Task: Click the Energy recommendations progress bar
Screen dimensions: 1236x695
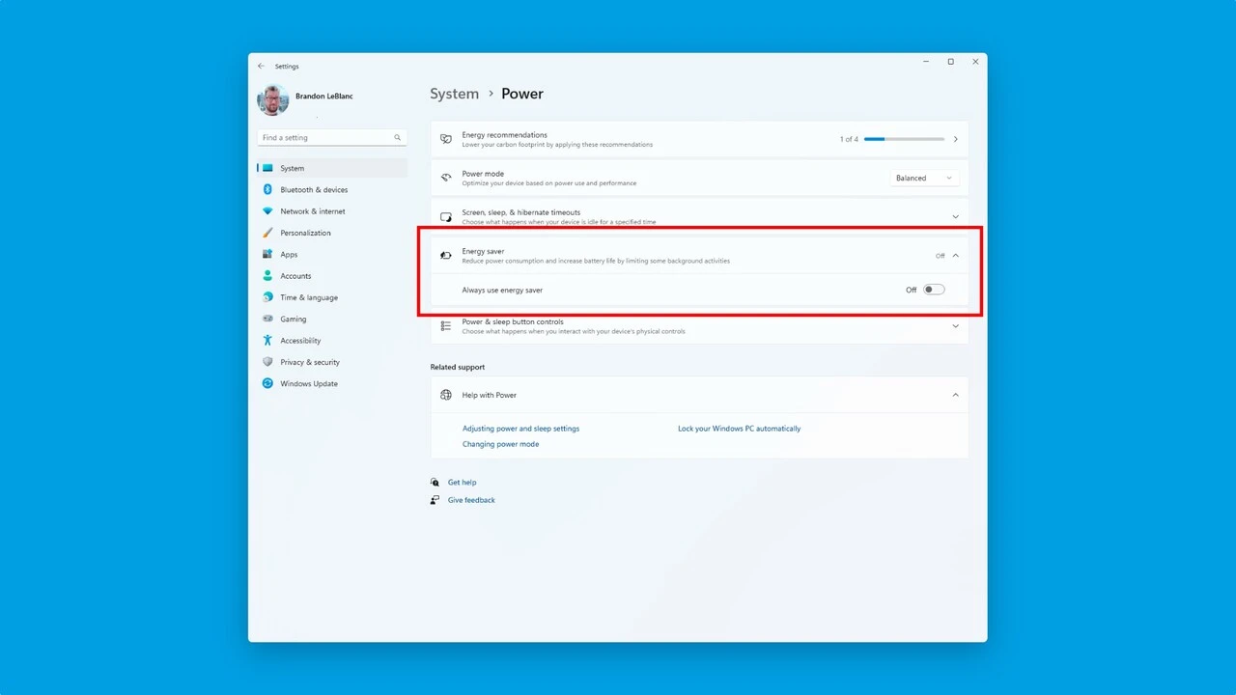Action: click(904, 139)
